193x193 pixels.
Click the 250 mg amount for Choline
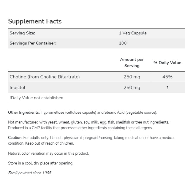[x=132, y=77]
